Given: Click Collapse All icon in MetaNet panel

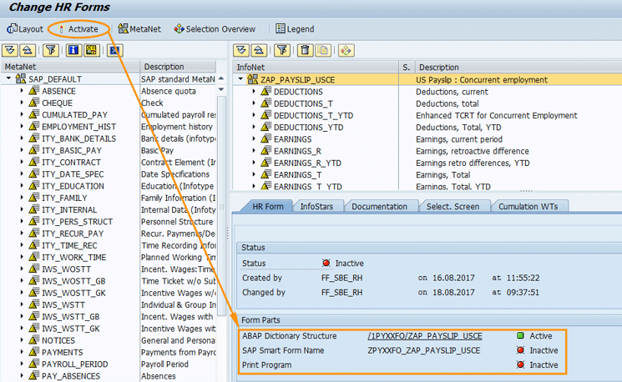Looking at the screenshot, I should 27,51.
